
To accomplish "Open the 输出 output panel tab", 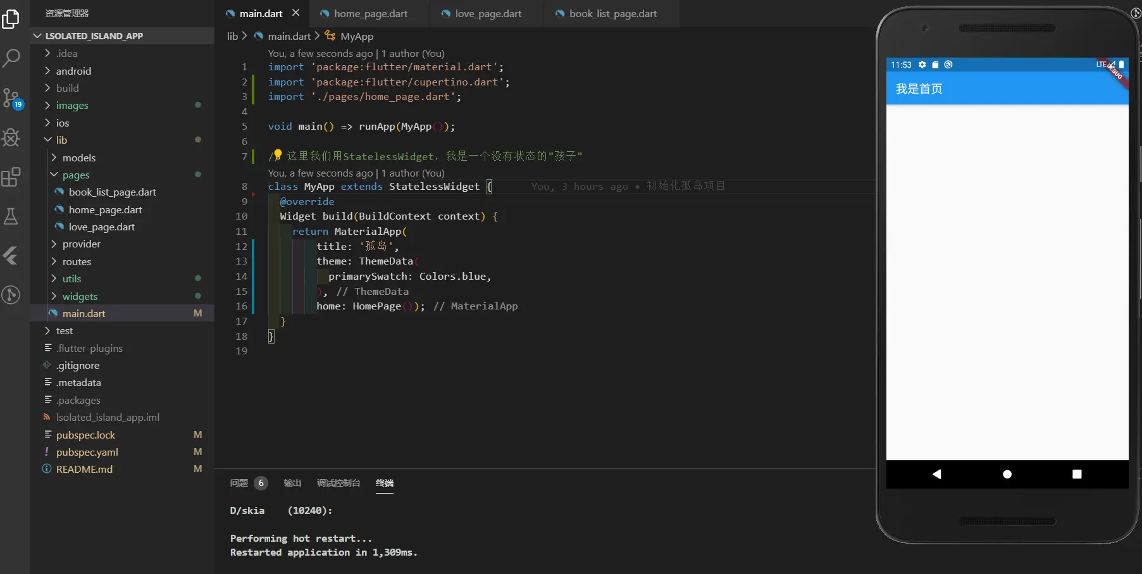I will tap(292, 483).
